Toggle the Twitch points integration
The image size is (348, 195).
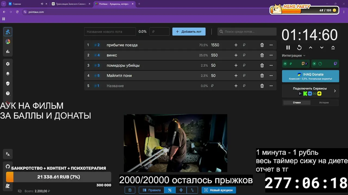325,64
